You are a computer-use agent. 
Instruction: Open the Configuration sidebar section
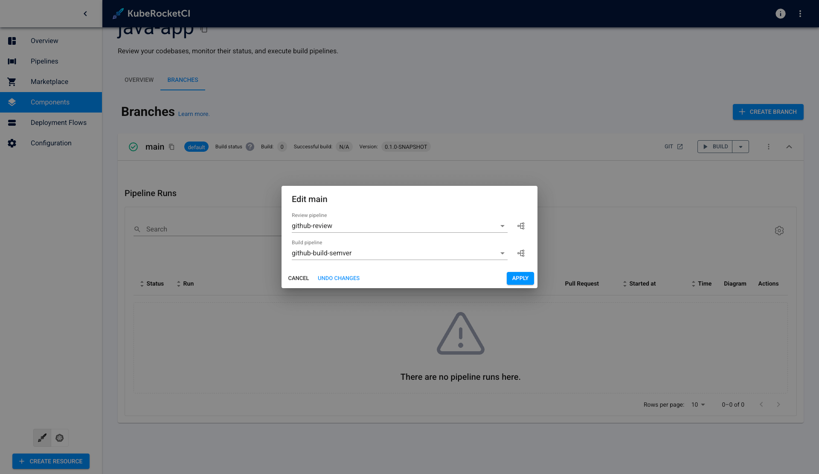[51, 143]
